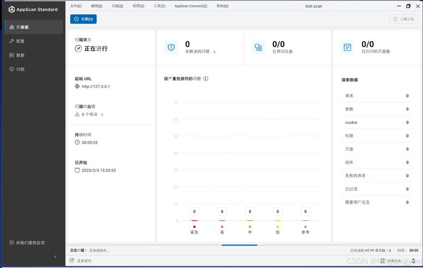Click the 0 count label above 紧急
423x268 pixels.
[194, 212]
